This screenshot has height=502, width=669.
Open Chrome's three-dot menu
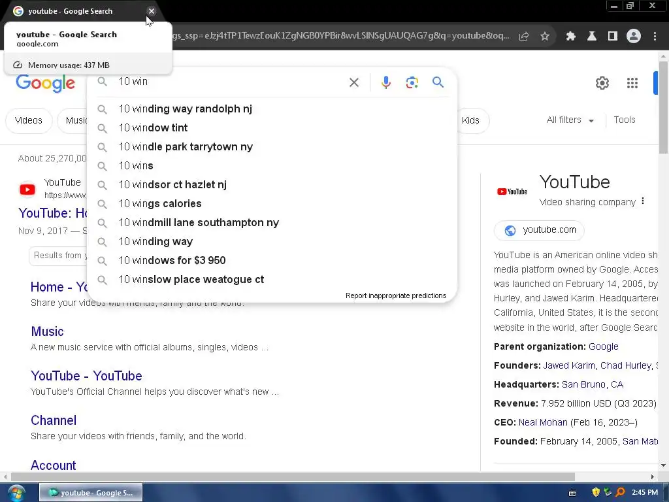pos(655,37)
